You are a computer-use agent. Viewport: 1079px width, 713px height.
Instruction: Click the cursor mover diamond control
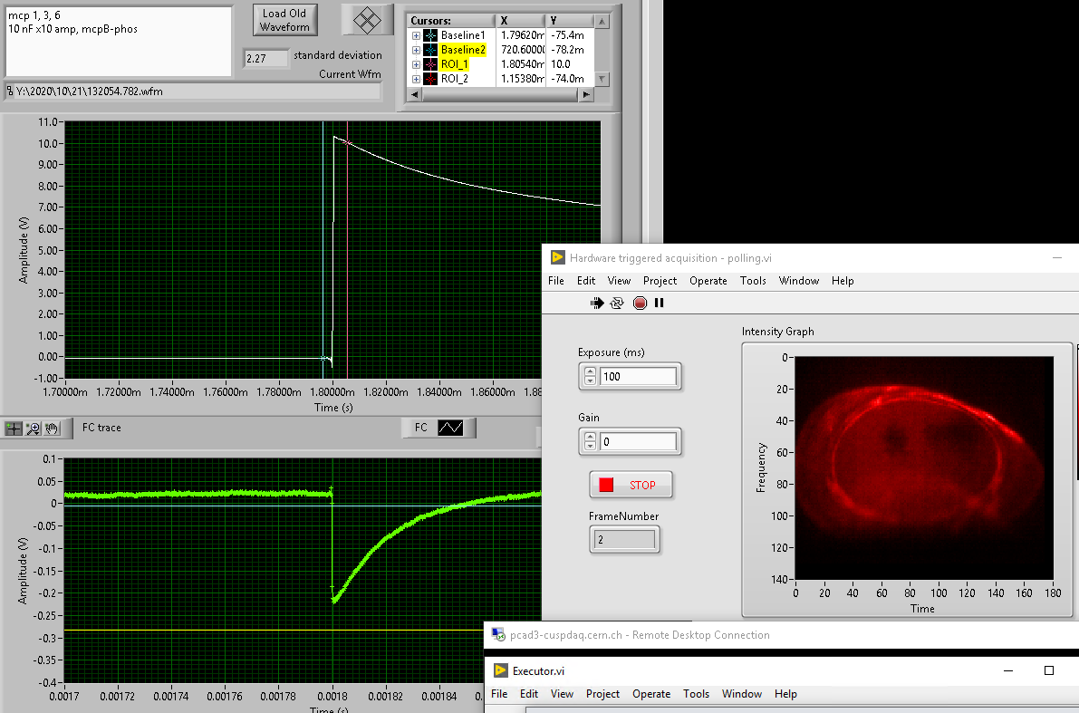(367, 19)
